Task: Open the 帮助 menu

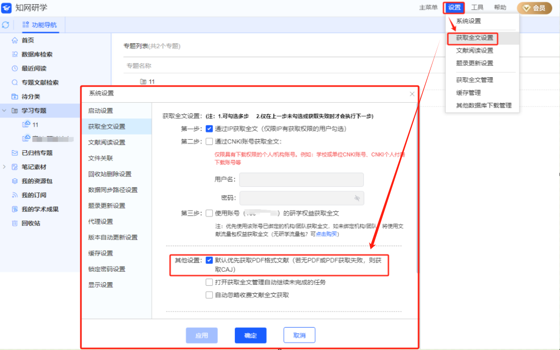Action: click(x=500, y=7)
